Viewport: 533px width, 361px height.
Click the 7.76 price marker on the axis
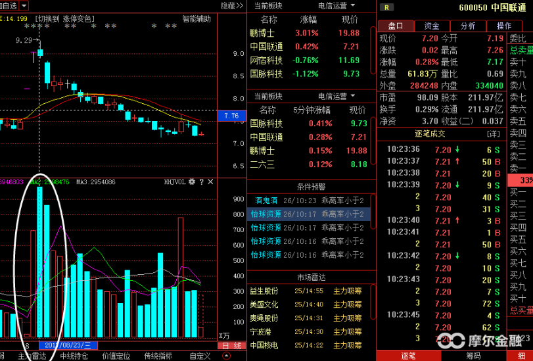pyautogui.click(x=231, y=116)
